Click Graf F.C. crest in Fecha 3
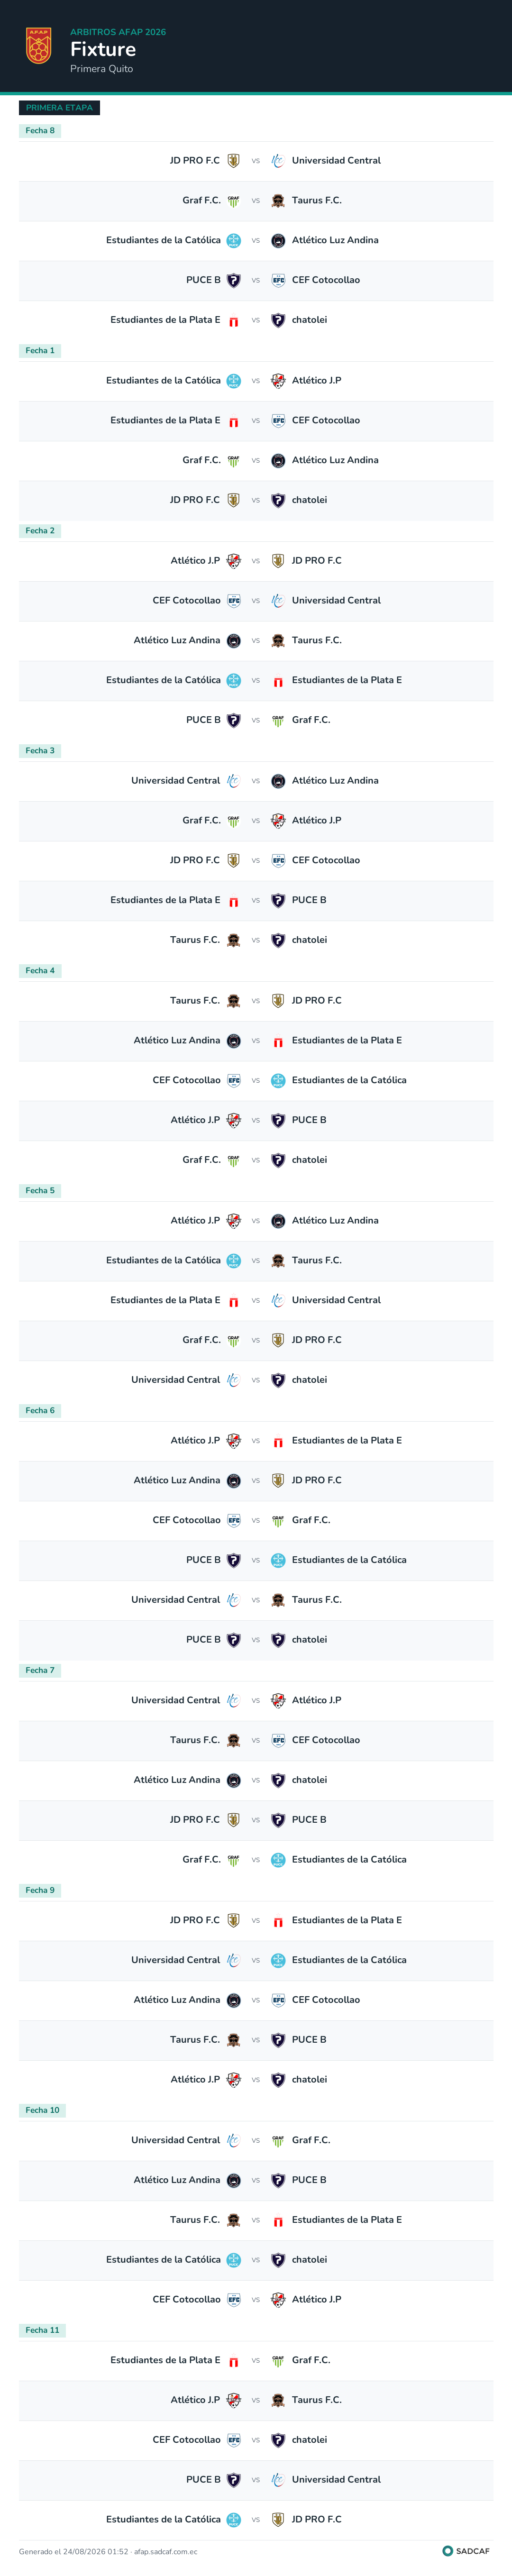Screen dimensions: 512x2576 coord(233,821)
